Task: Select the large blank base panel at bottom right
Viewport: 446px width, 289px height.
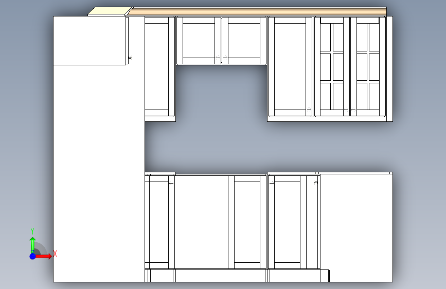Action: pyautogui.click(x=356, y=228)
